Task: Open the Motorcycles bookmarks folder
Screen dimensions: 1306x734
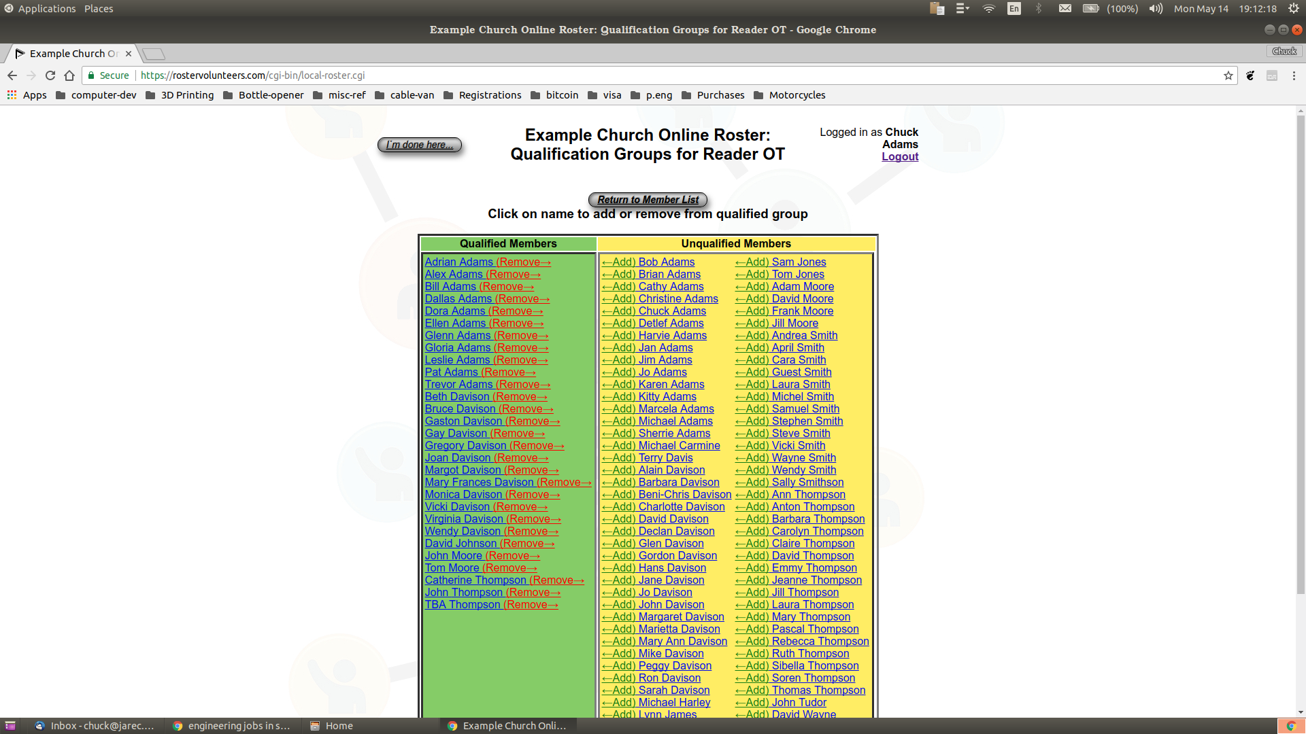Action: 797,95
